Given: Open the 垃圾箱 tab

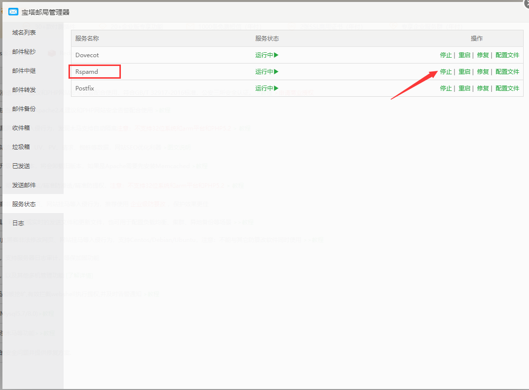Looking at the screenshot, I should pos(21,147).
